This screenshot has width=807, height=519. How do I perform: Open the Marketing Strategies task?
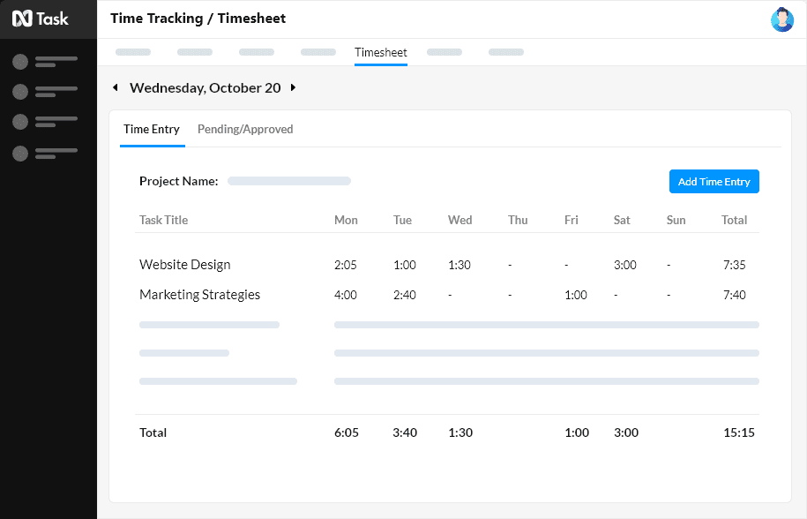click(199, 294)
